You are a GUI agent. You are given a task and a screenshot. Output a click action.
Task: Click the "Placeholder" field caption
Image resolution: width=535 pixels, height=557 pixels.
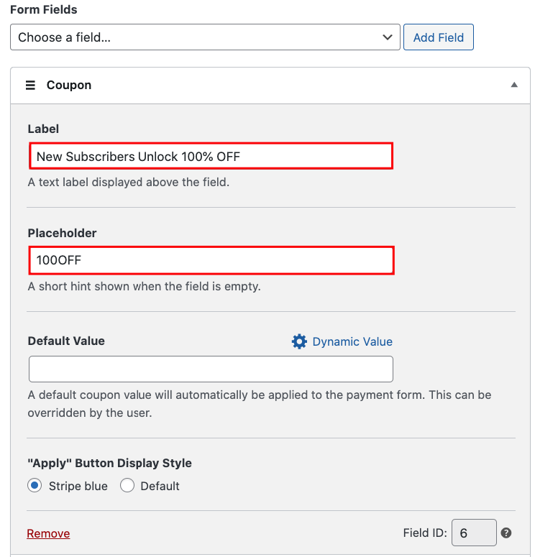pyautogui.click(x=62, y=233)
